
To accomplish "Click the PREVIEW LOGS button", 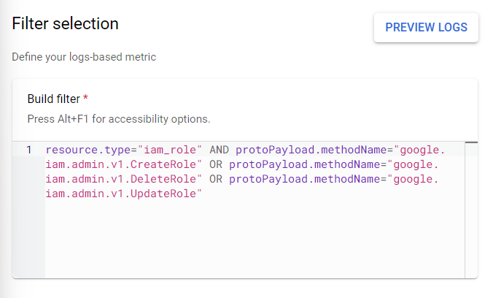I will [426, 28].
